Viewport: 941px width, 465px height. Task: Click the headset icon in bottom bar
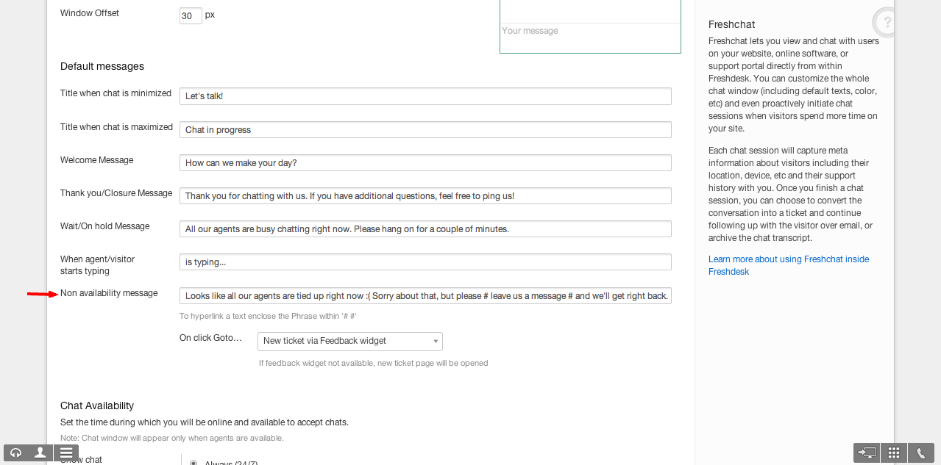click(x=16, y=453)
